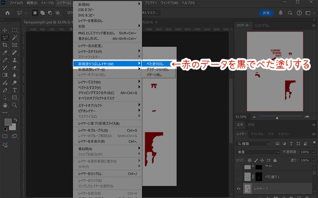Select the Eyedropper tool
This screenshot has width=318, height=198.
(5, 53)
